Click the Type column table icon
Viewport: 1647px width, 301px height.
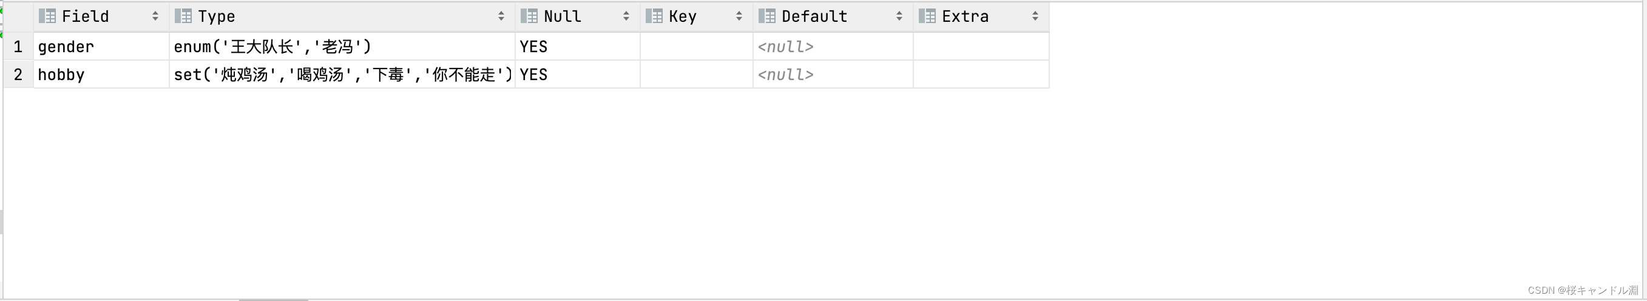(x=183, y=16)
